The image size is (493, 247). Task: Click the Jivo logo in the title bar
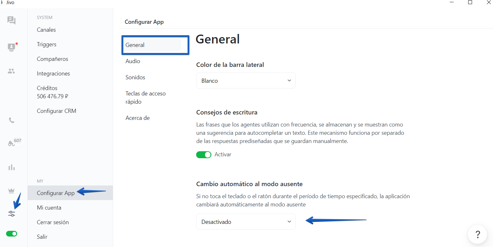(x=6, y=3)
